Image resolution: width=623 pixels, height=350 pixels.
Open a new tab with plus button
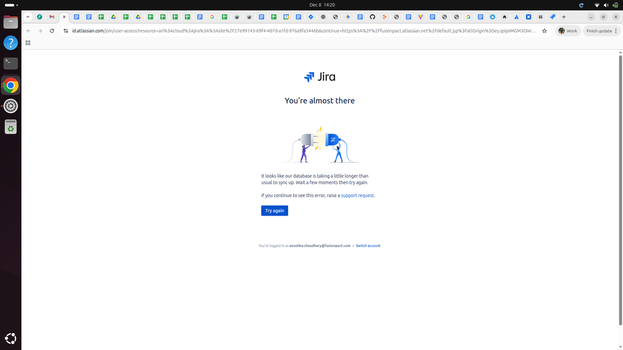[x=564, y=17]
